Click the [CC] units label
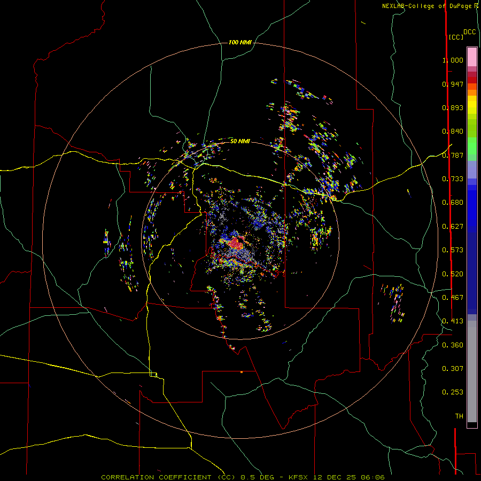The height and width of the screenshot is (481, 481). point(456,37)
